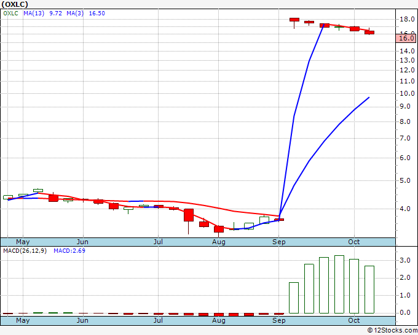Click the MA(13) legend label
Image resolution: width=418 pixels, height=335 pixels.
(34, 13)
